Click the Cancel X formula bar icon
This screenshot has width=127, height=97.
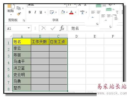click(x=44, y=28)
